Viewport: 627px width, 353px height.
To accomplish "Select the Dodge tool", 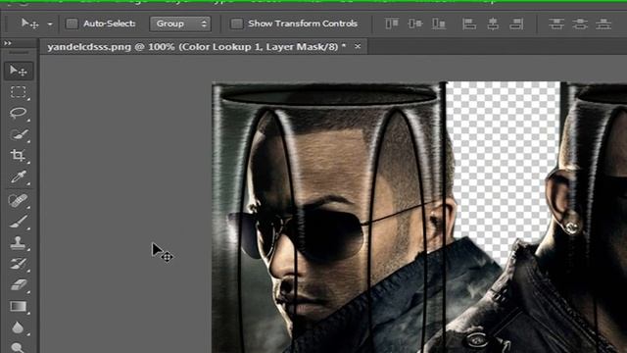I will pyautogui.click(x=19, y=347).
